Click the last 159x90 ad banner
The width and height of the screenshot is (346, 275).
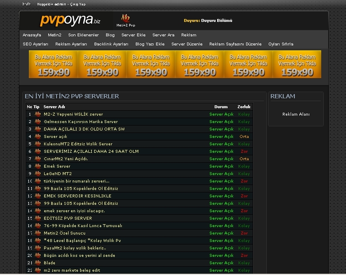pos(297,64)
